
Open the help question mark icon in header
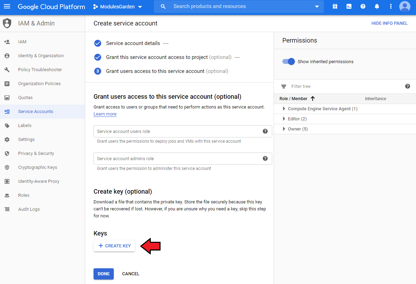(x=363, y=6)
